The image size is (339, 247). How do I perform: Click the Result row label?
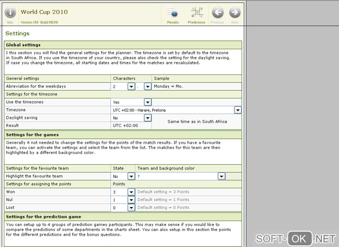12,125
